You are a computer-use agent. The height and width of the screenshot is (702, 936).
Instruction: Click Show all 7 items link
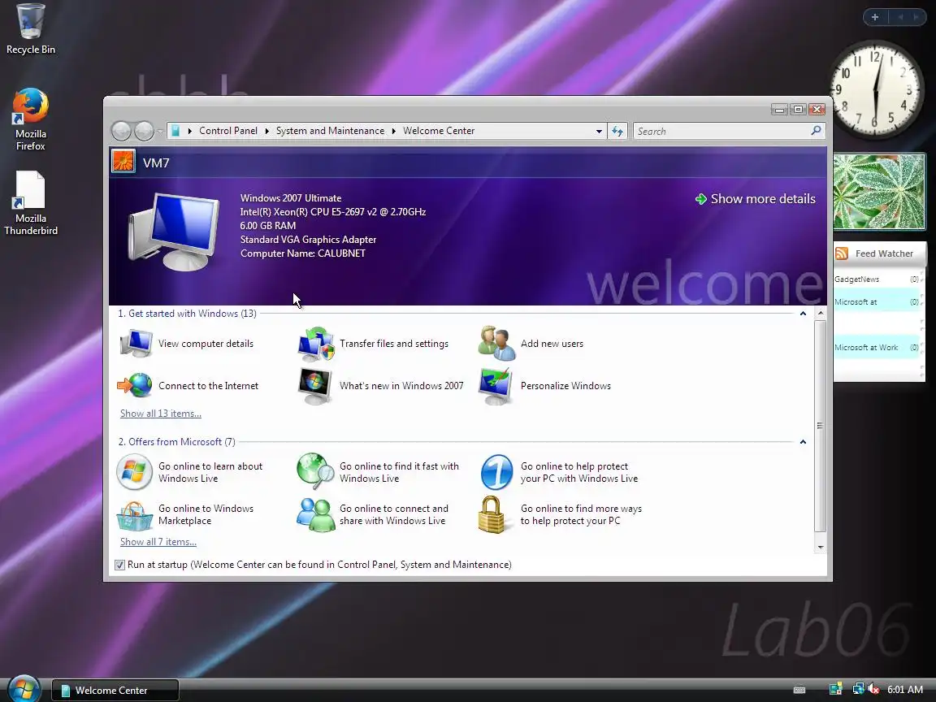158,541
